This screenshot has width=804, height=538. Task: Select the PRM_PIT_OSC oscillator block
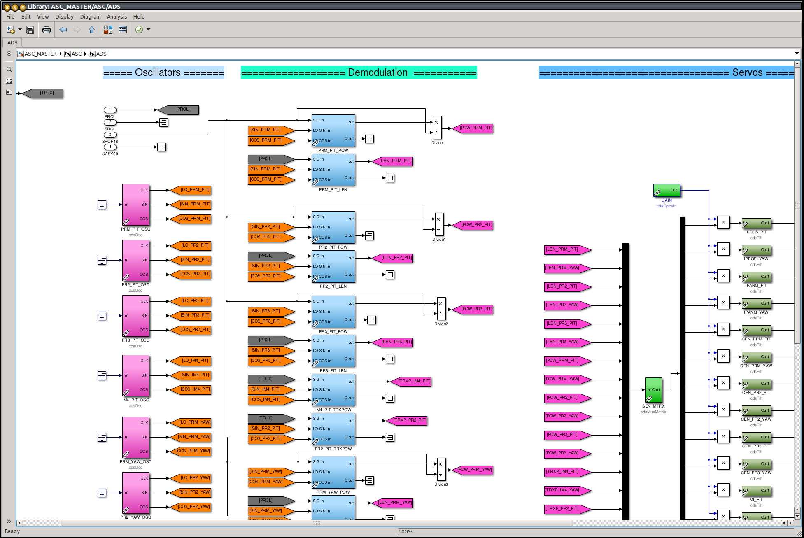136,205
